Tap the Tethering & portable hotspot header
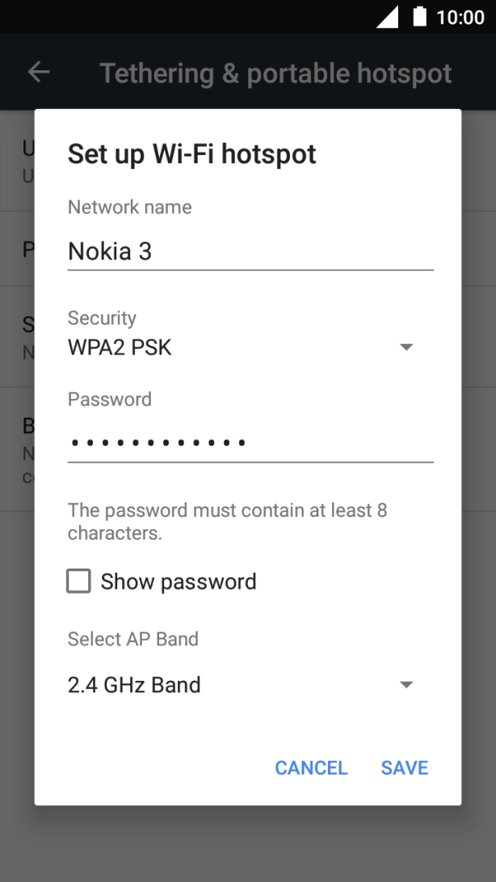This screenshot has width=496, height=882. [275, 72]
